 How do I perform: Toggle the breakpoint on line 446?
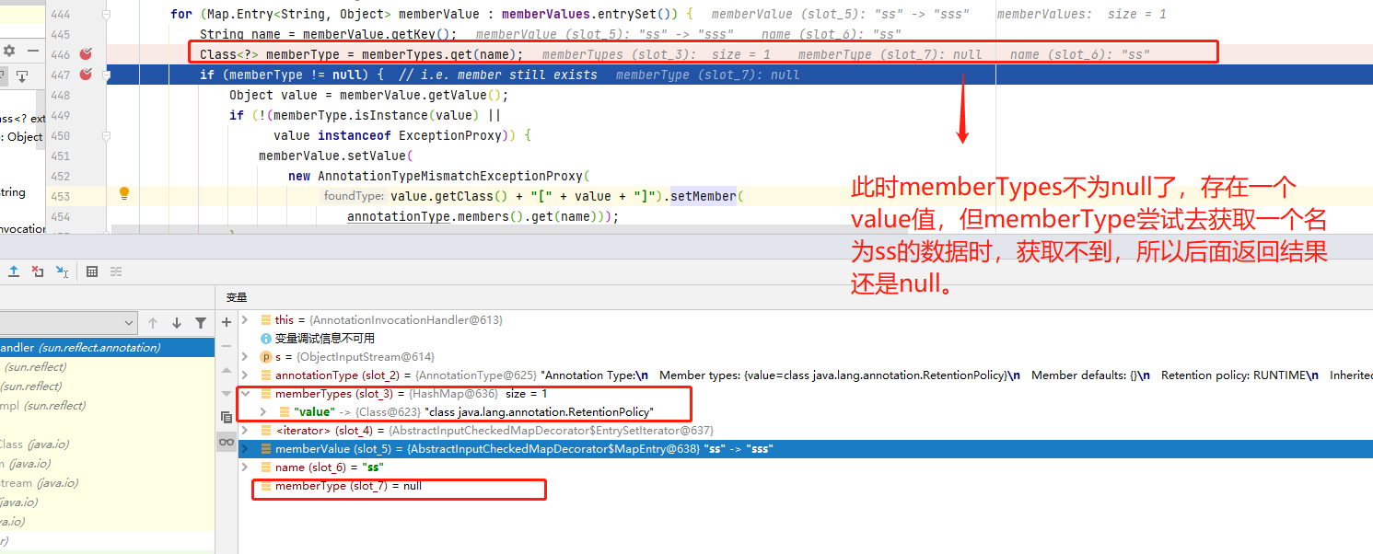pyautogui.click(x=86, y=54)
